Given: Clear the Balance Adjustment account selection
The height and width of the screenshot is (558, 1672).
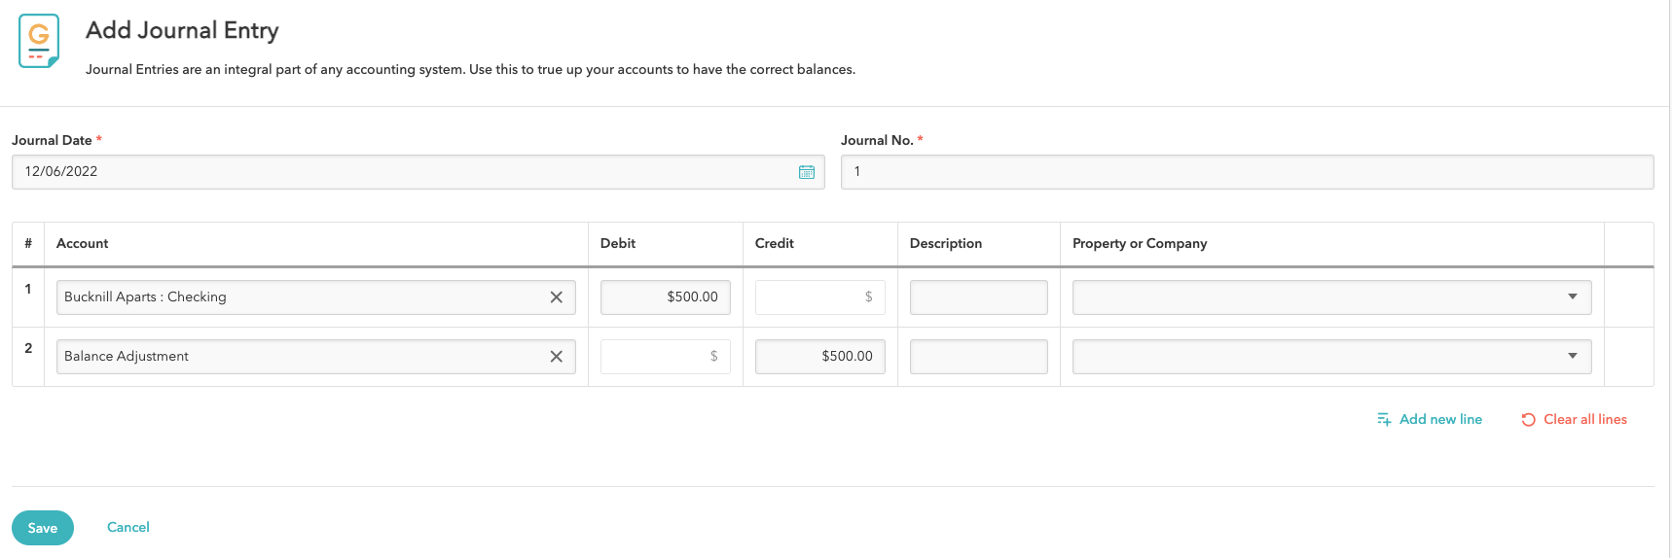Looking at the screenshot, I should pyautogui.click(x=556, y=357).
